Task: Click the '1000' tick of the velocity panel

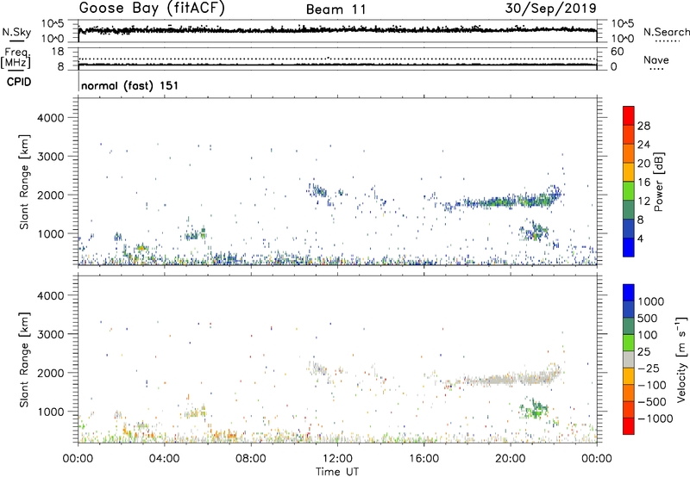Action: (50, 412)
